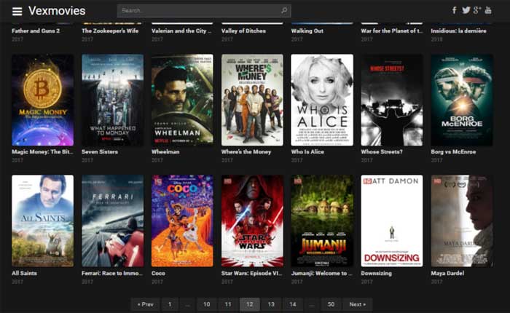Screen dimensions: 510x313
Task: Click the Whose Streets? title text
Action: 382,152
